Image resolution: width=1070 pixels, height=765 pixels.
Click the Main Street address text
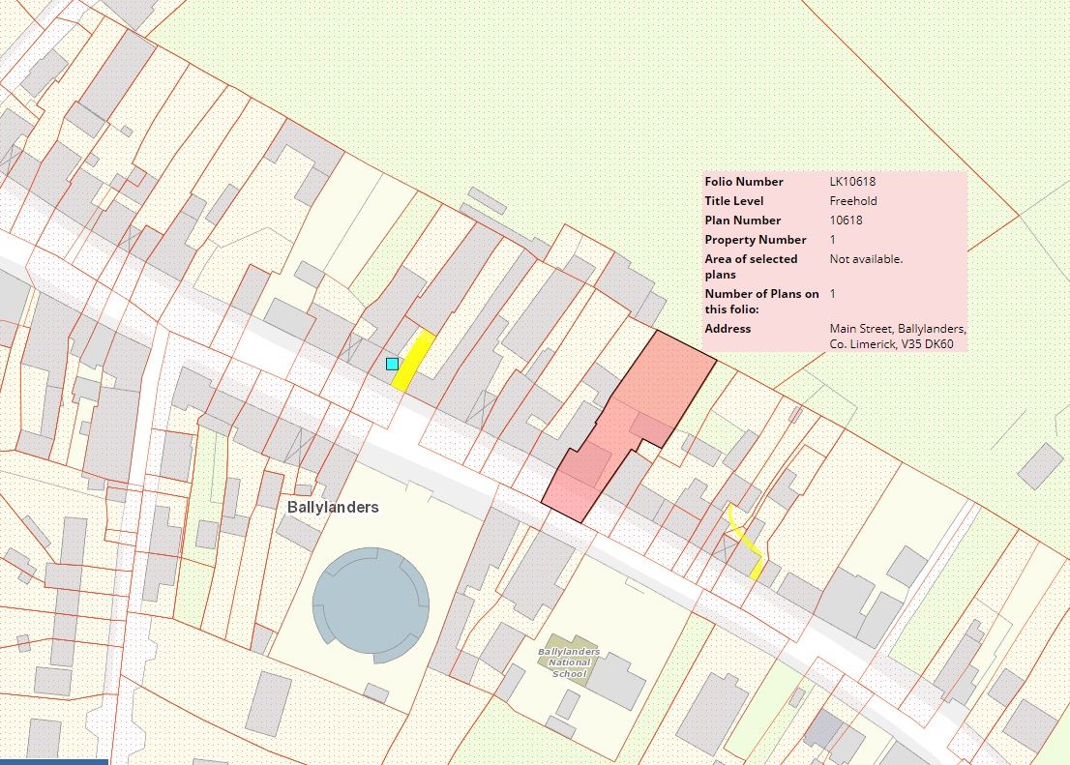point(897,337)
